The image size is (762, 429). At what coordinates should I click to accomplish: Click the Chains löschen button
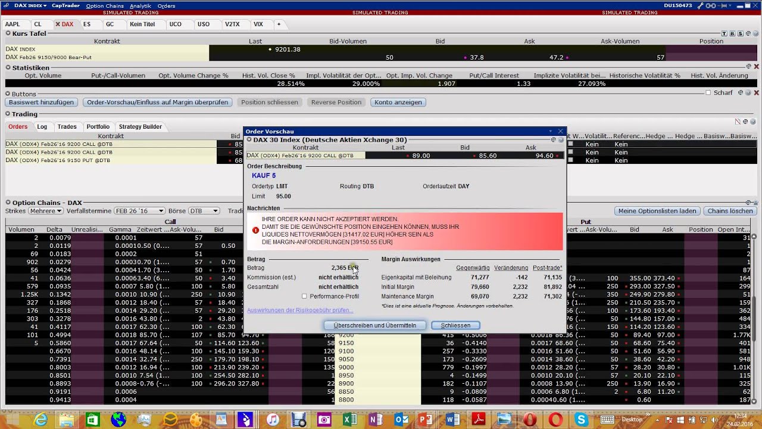[x=730, y=211]
